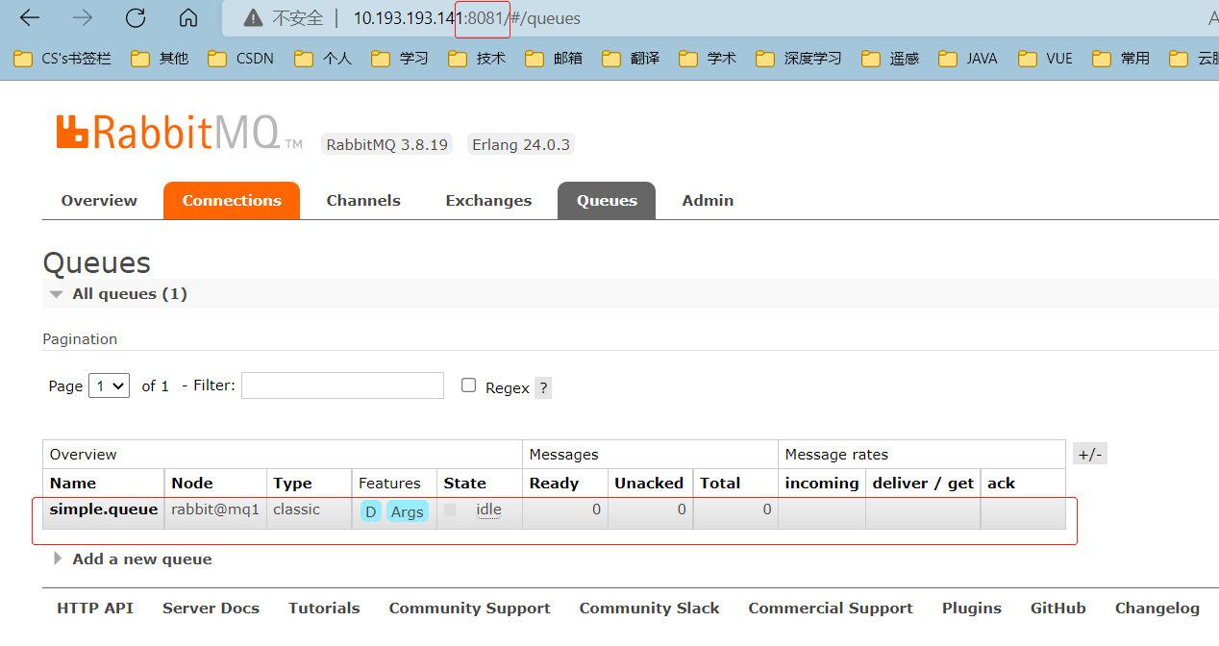
Task: Open the 技术 bookmark folder
Action: pyautogui.click(x=477, y=59)
